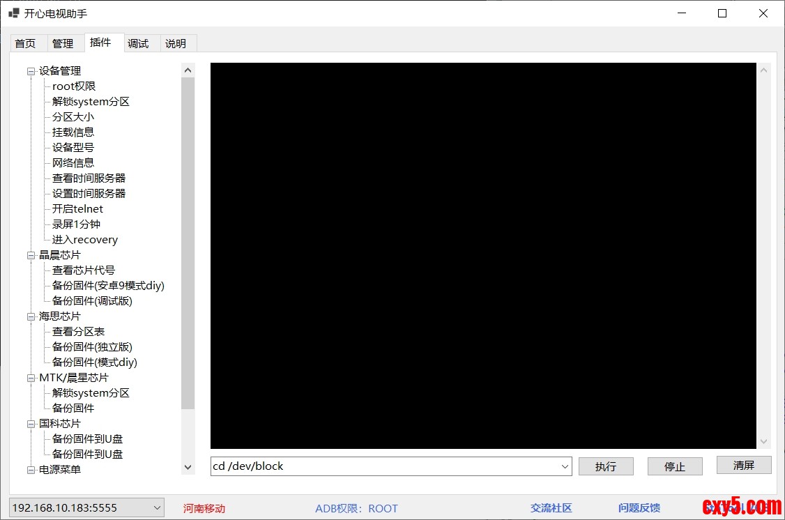The image size is (785, 520).
Task: Open the device IP address dropdown
Action: click(156, 507)
